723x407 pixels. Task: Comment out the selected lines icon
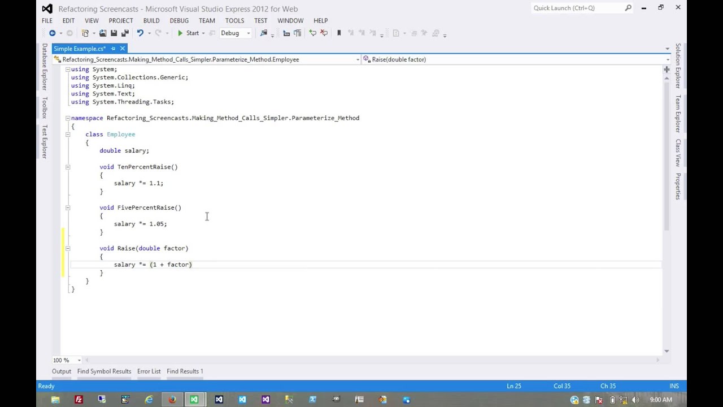pos(312,33)
